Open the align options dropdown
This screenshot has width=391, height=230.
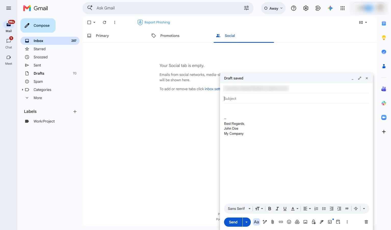[x=307, y=209]
